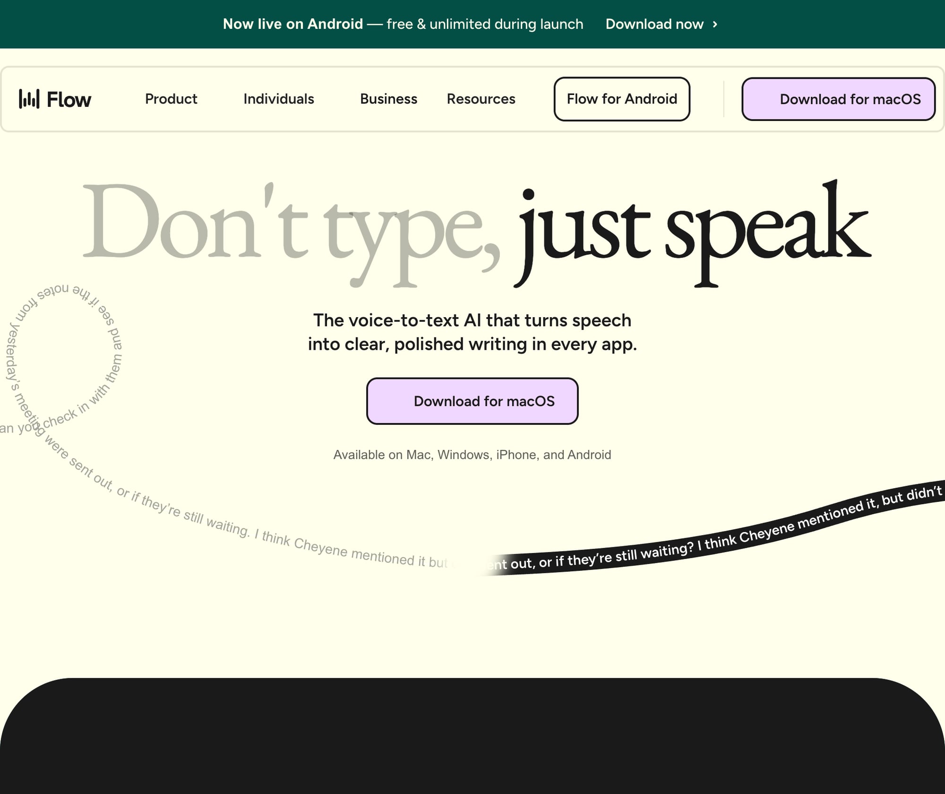The width and height of the screenshot is (945, 794).
Task: Click the platform availability text below the button
Action: pos(472,454)
